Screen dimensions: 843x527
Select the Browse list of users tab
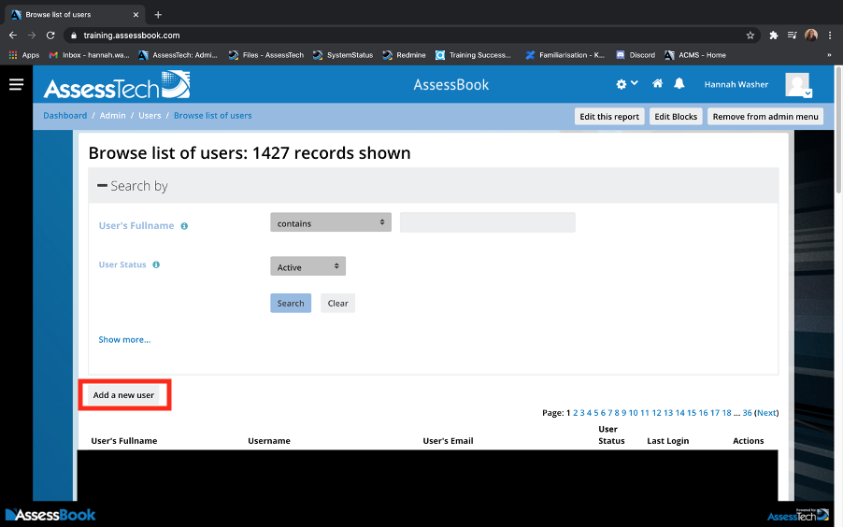[x=75, y=15]
